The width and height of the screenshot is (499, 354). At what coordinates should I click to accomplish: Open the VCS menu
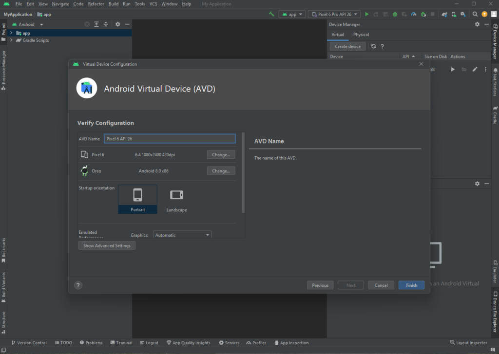coord(153,4)
